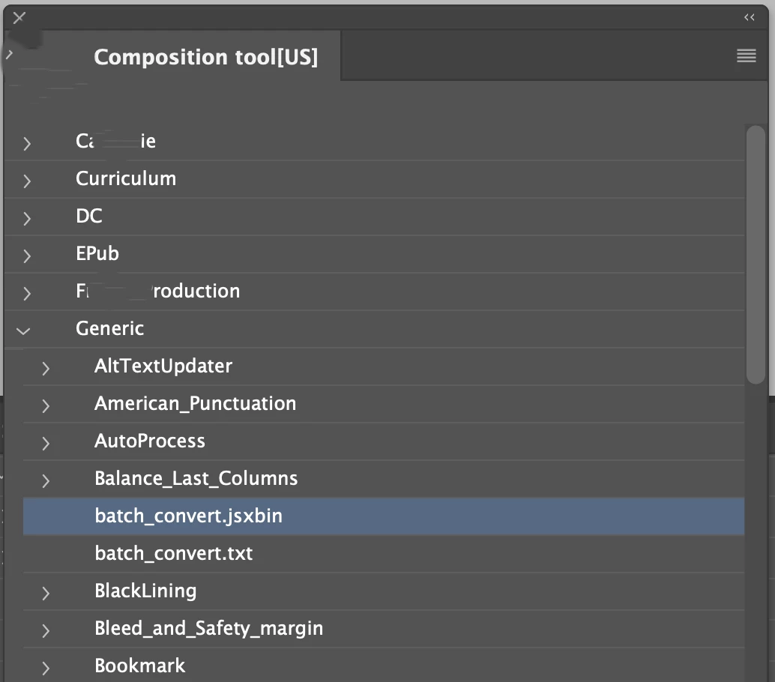Expand the DC folder

(27, 217)
